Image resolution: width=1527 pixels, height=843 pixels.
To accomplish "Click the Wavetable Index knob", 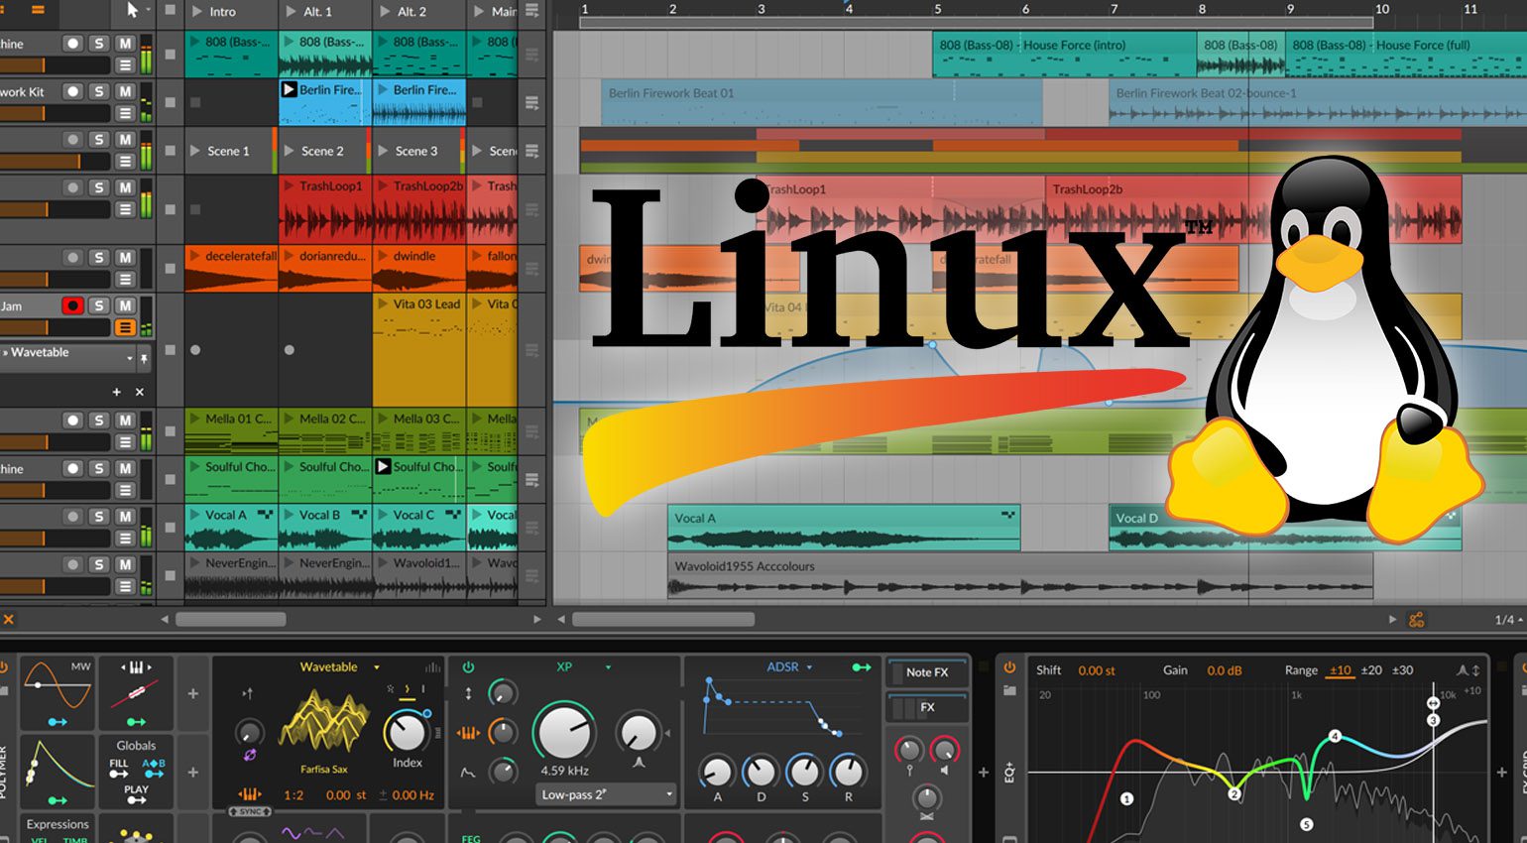I will (406, 732).
